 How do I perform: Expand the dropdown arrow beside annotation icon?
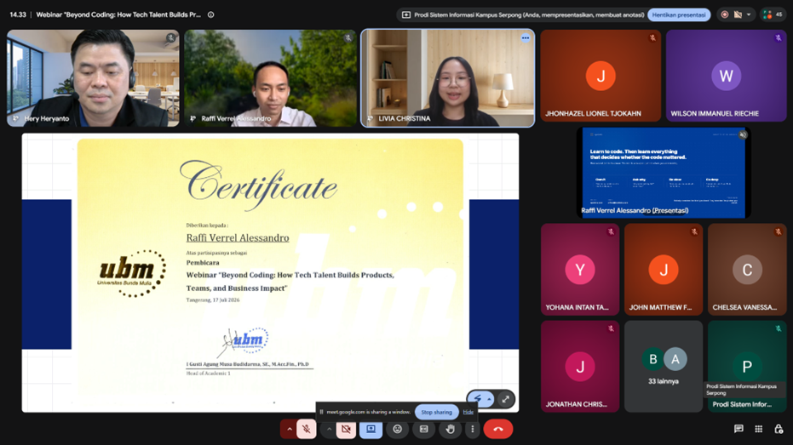tap(749, 14)
